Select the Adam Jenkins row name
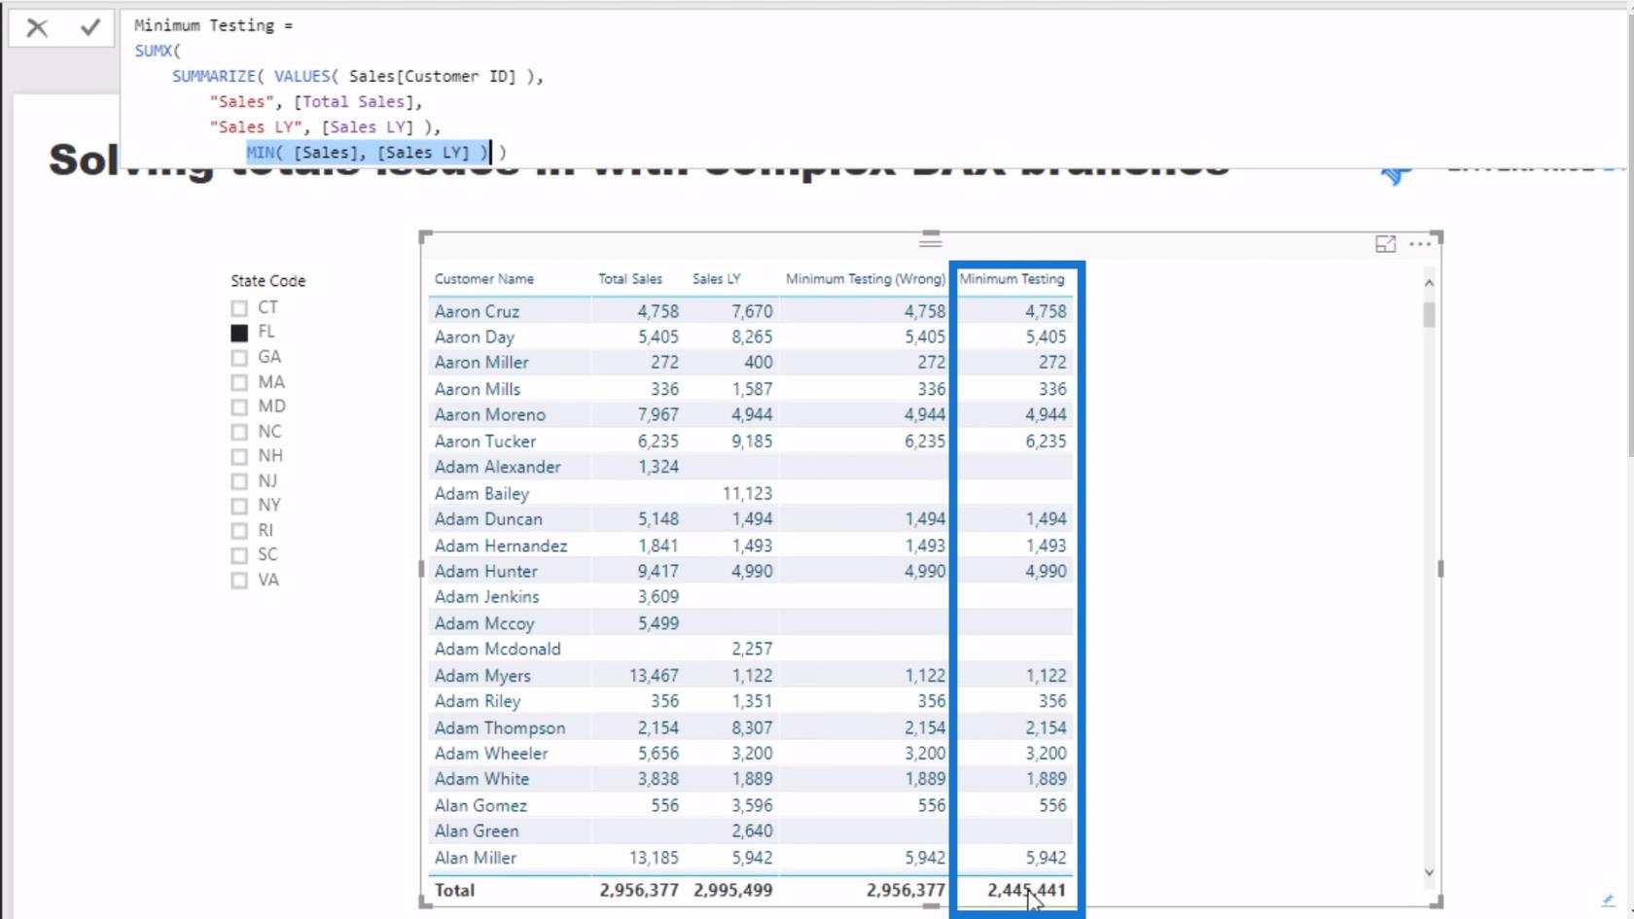This screenshot has width=1634, height=919. coord(486,597)
